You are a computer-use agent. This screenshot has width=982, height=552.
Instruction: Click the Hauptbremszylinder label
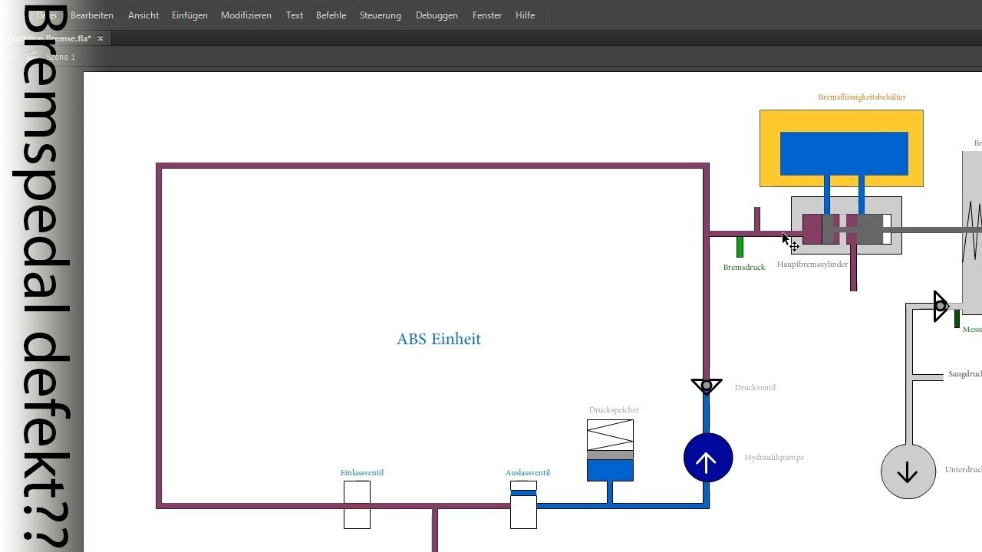[812, 264]
